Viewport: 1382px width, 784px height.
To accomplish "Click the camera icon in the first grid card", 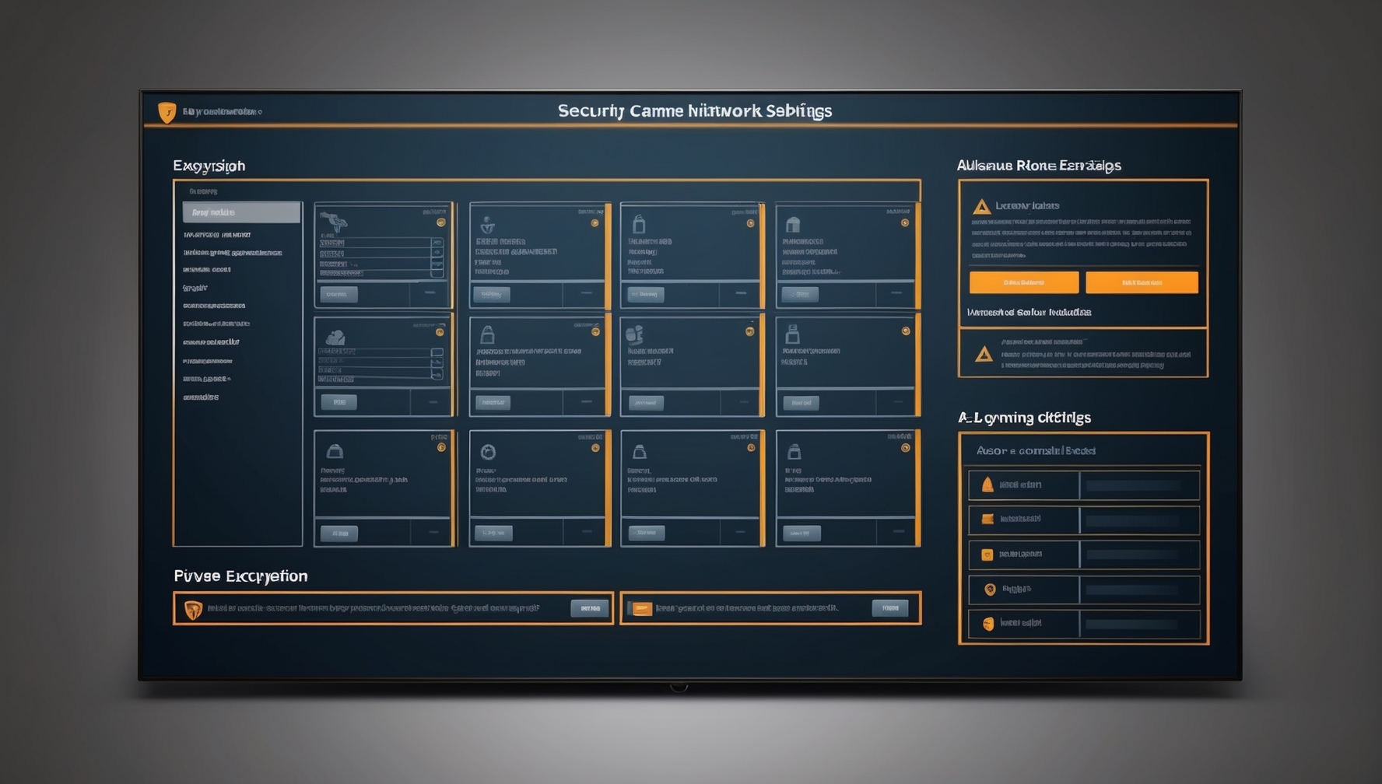I will click(x=333, y=222).
